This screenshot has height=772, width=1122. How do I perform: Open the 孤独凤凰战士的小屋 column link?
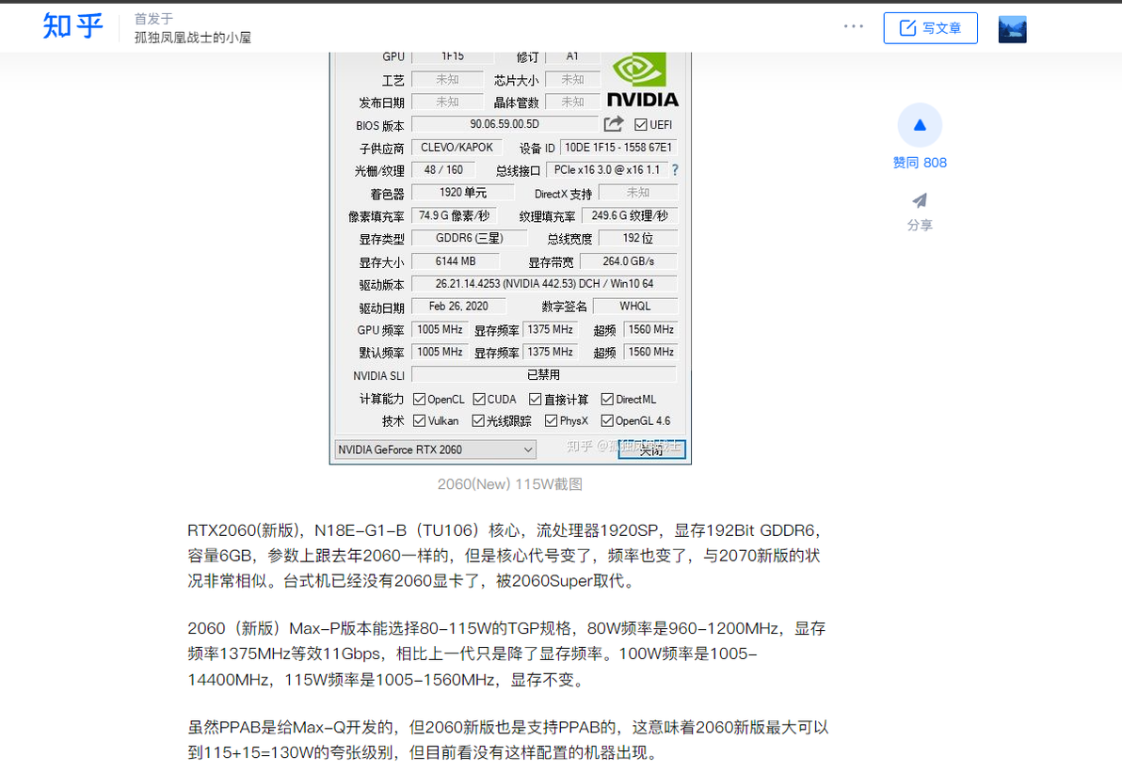192,38
